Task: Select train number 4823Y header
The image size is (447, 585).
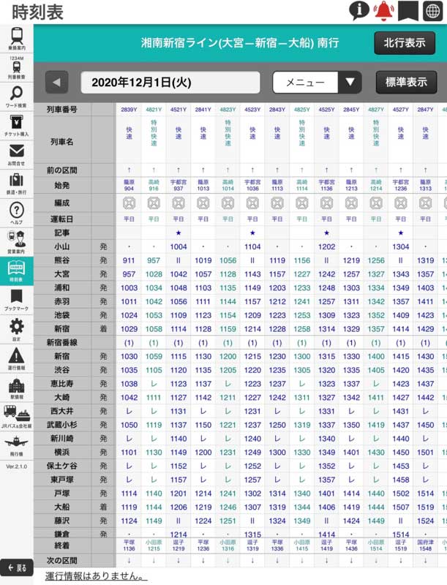Action: 228,110
